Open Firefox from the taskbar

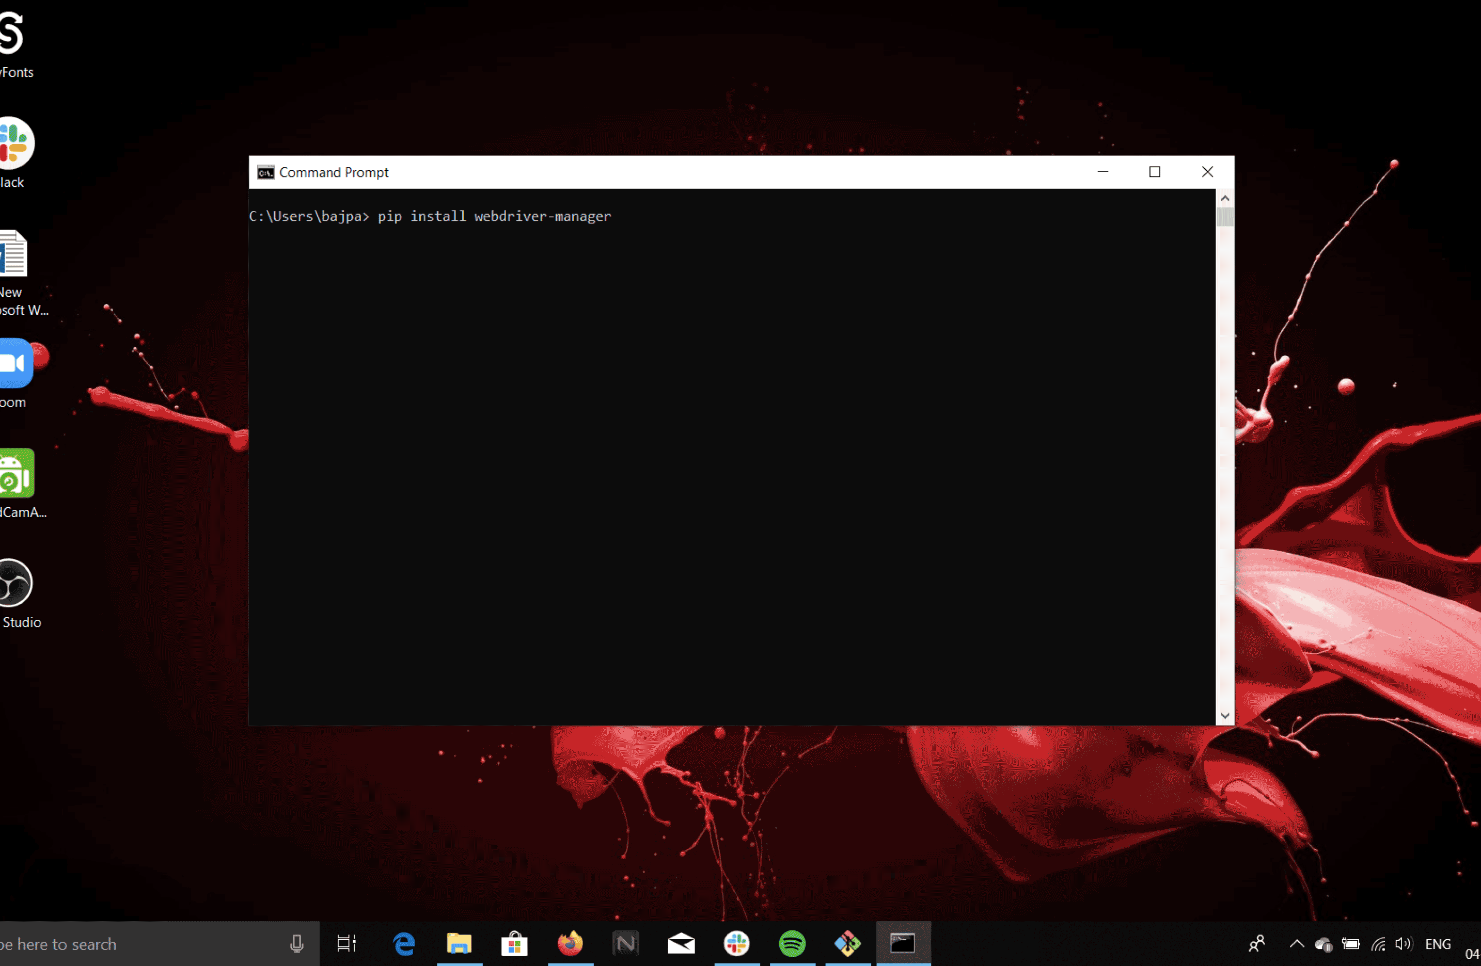pos(570,944)
